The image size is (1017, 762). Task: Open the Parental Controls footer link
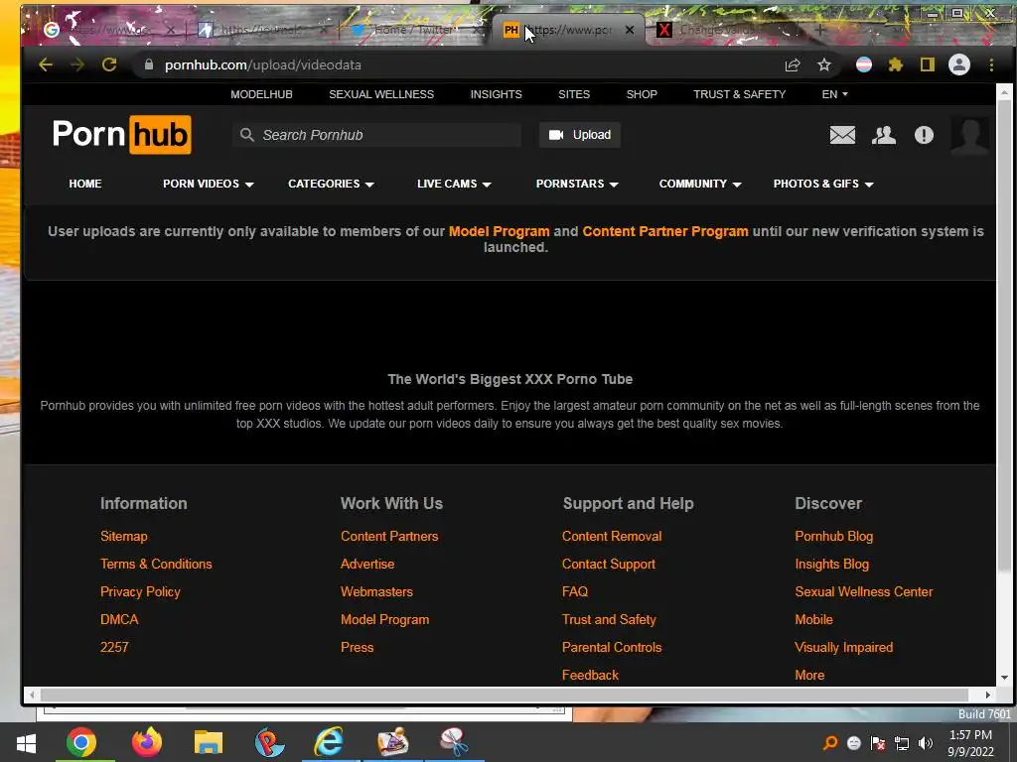click(612, 647)
